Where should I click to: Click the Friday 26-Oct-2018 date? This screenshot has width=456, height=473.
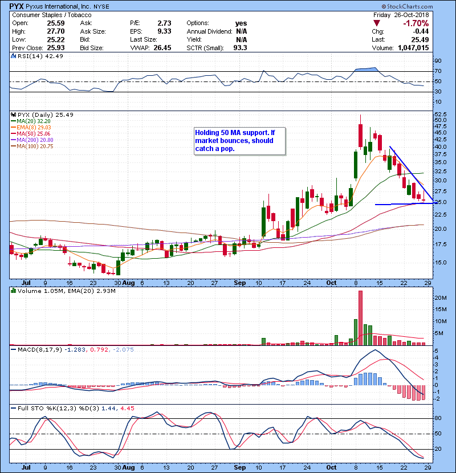click(x=401, y=15)
